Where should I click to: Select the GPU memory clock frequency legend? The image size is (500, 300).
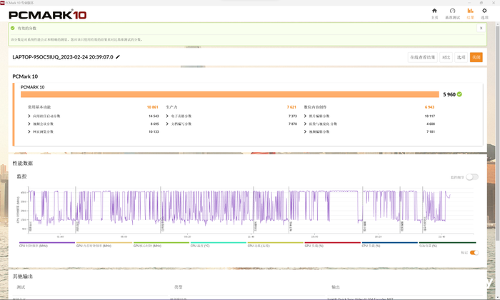point(104,244)
